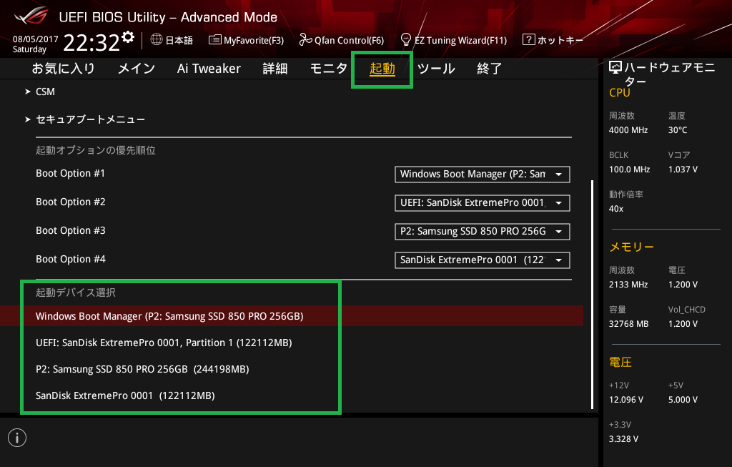
Task: Open MyFavorite(F3) list icon
Action: click(214, 40)
